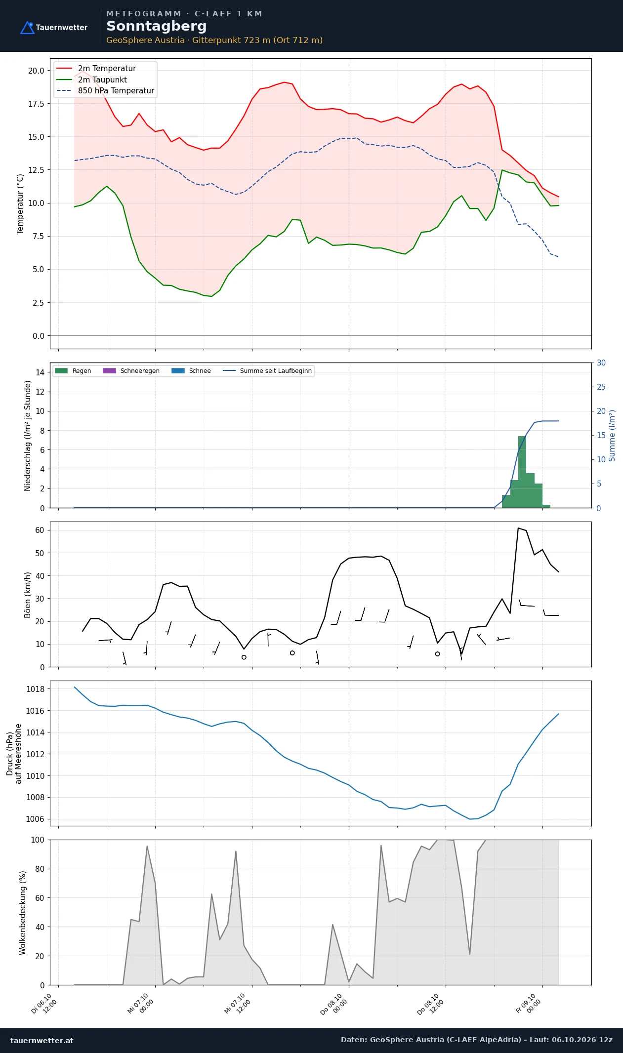The image size is (623, 1053).
Task: Select the Summe seit Laufbeginn legend entry
Action: coord(267,371)
